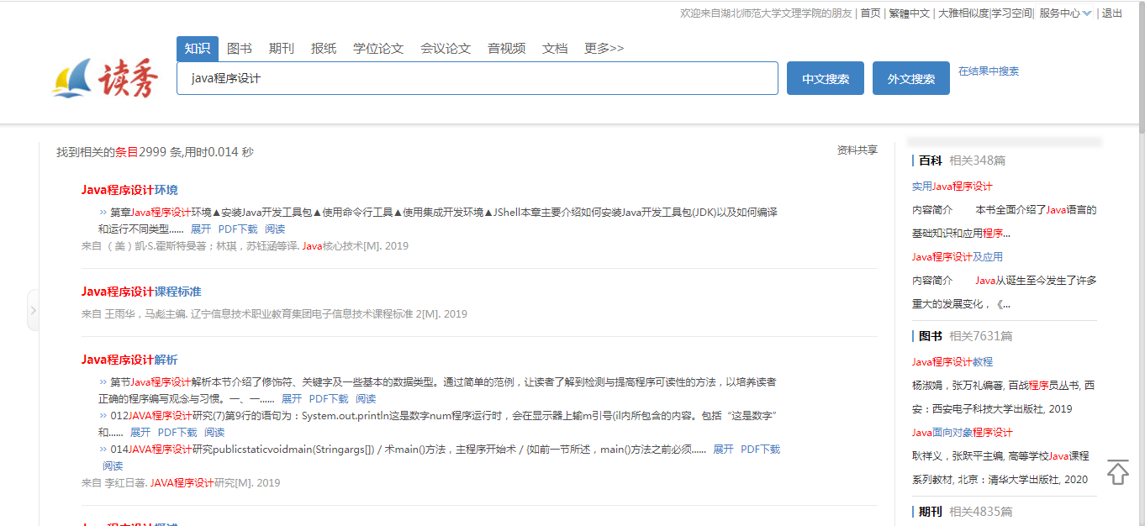This screenshot has width=1145, height=526.
Task: Click 展开 in the Java程序设计解析 first snippet
Action: [x=291, y=398]
